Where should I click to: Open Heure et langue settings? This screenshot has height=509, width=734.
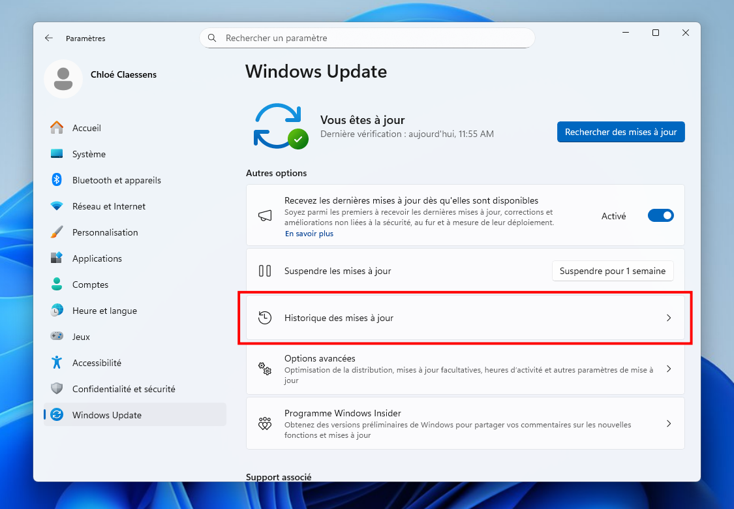click(x=104, y=311)
